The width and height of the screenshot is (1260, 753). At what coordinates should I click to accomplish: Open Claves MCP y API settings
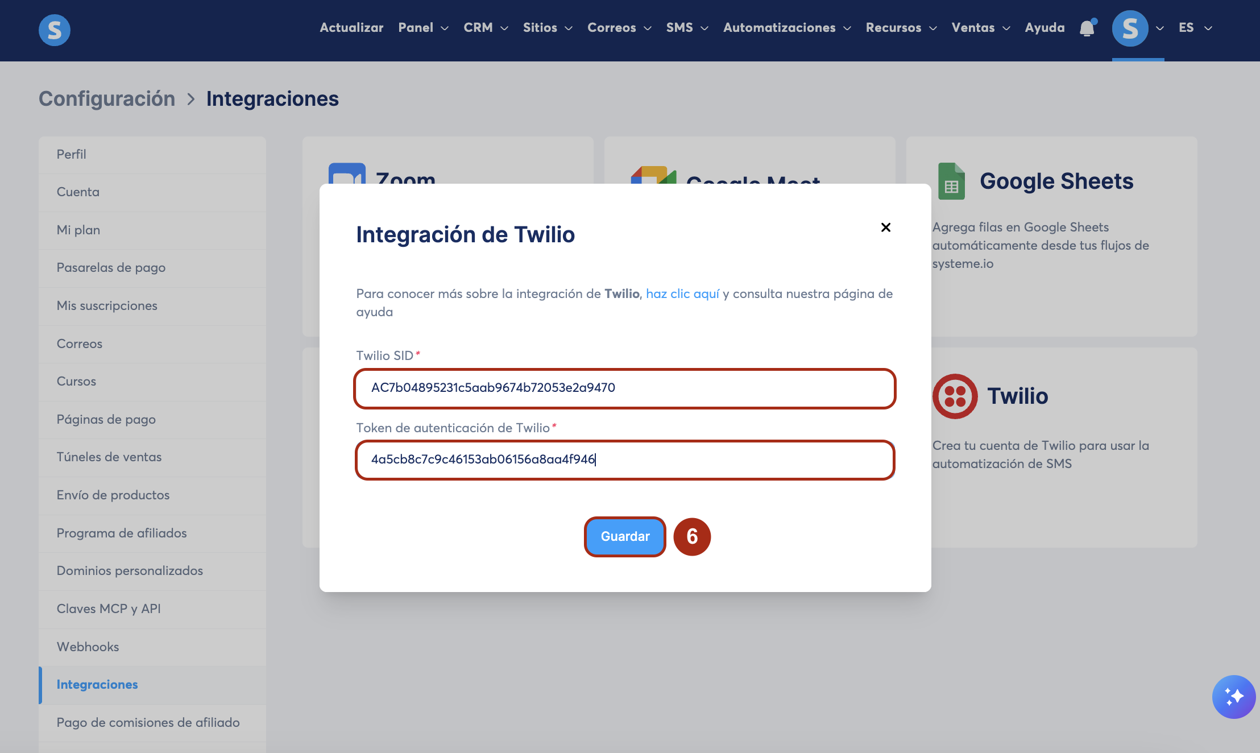point(152,609)
